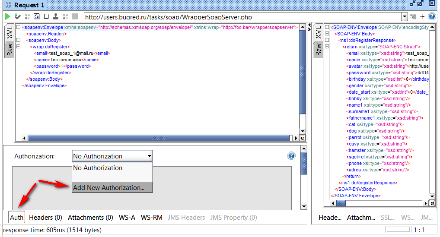Click the name element with Тестовое имя

(x=66, y=60)
